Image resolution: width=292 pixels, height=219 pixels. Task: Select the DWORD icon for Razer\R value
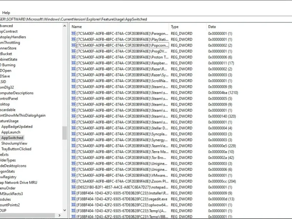click(x=74, y=69)
